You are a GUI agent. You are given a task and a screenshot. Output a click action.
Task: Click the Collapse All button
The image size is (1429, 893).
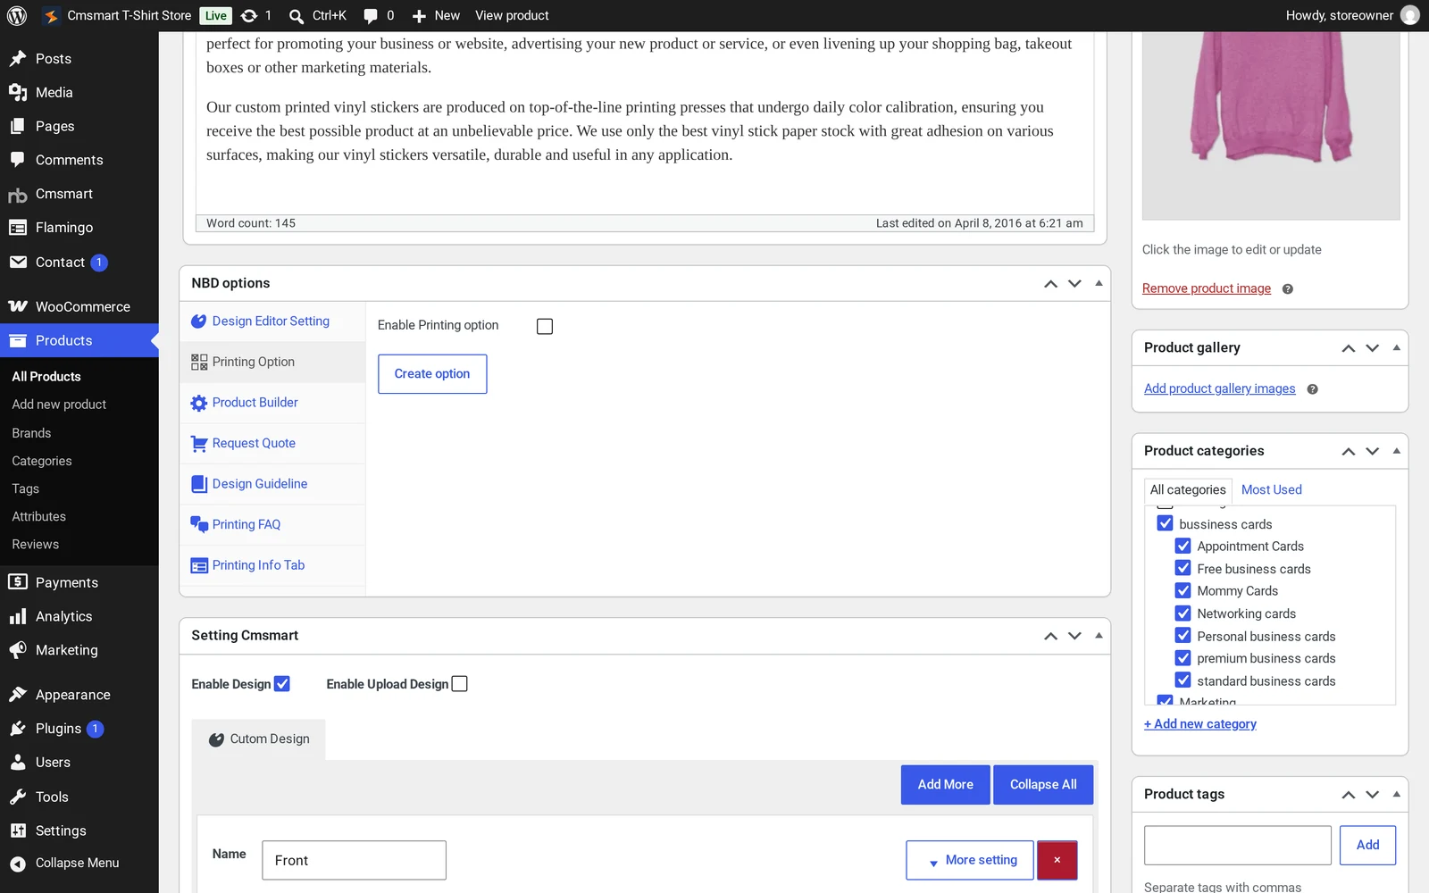(1043, 784)
